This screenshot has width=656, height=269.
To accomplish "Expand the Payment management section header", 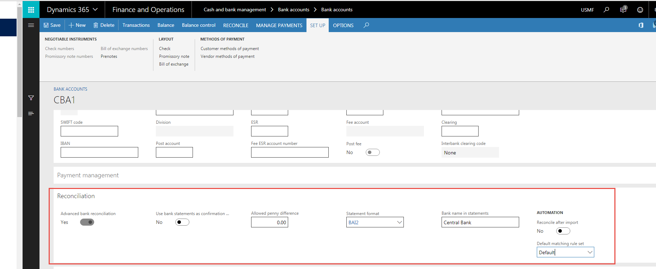I will click(88, 175).
